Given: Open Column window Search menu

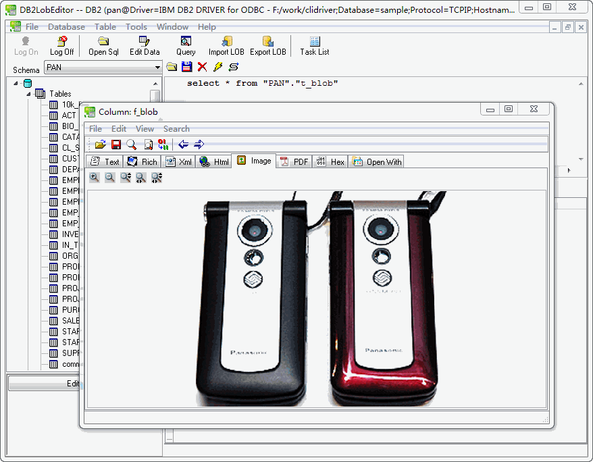Looking at the screenshot, I should [176, 129].
